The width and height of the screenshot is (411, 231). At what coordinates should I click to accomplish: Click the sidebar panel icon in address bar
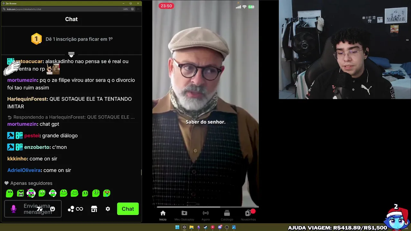pyautogui.click(x=133, y=9)
